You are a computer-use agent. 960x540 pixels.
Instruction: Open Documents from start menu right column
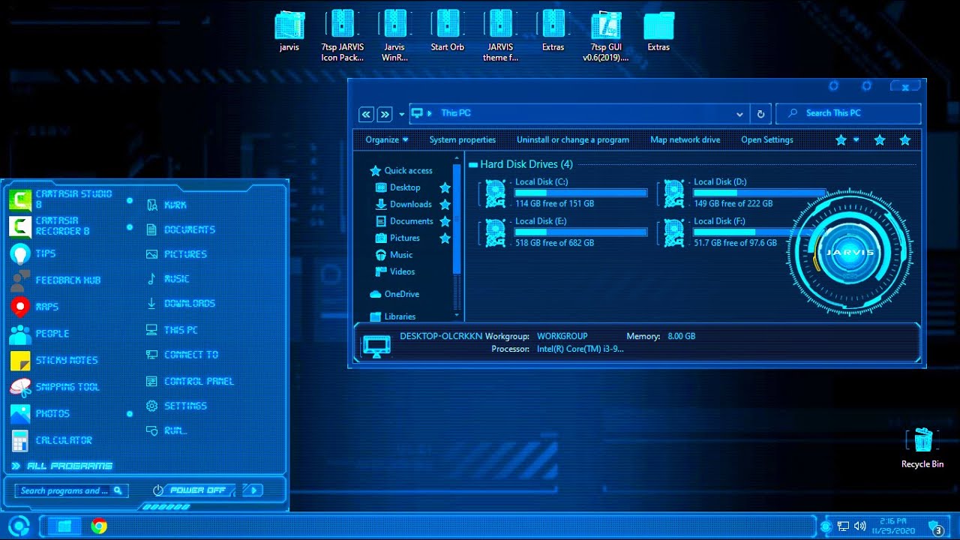[181, 229]
